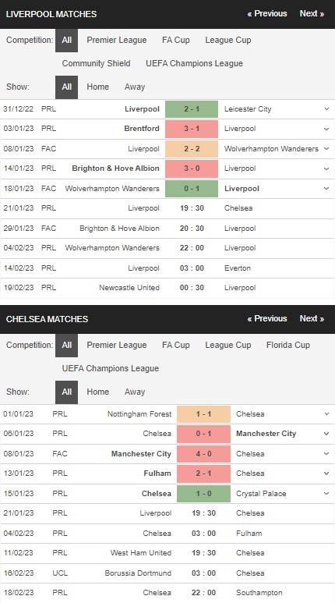This screenshot has width=335, height=603.
Task: Open chevron for Nottingham Forest 1-1 match
Action: click(x=326, y=414)
